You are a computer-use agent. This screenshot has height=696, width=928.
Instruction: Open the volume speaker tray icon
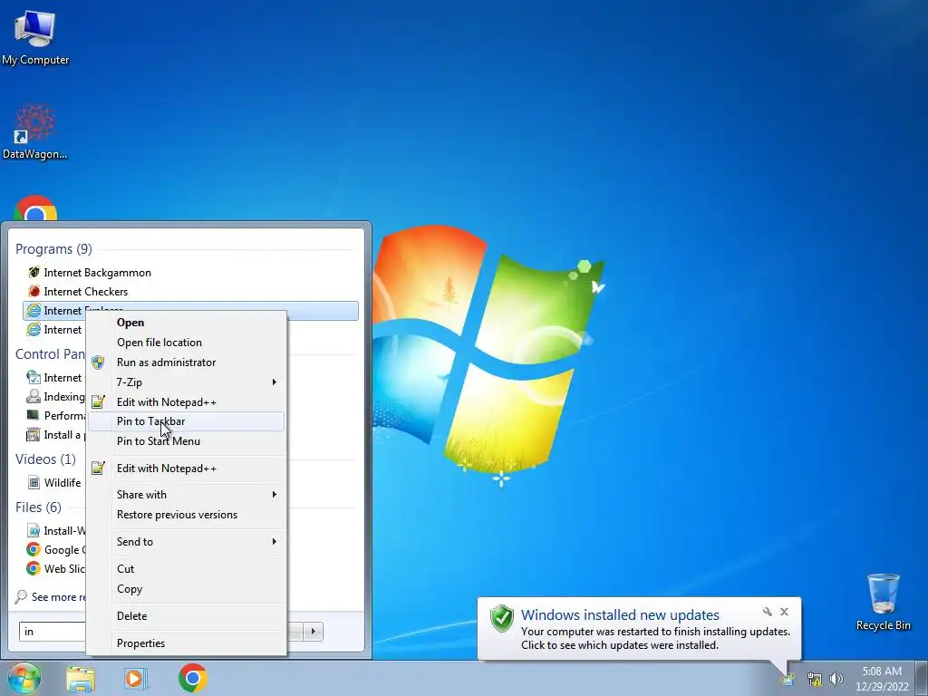tap(836, 679)
